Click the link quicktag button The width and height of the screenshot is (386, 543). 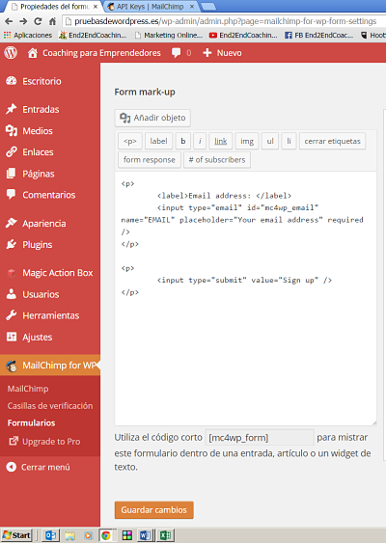(x=220, y=141)
